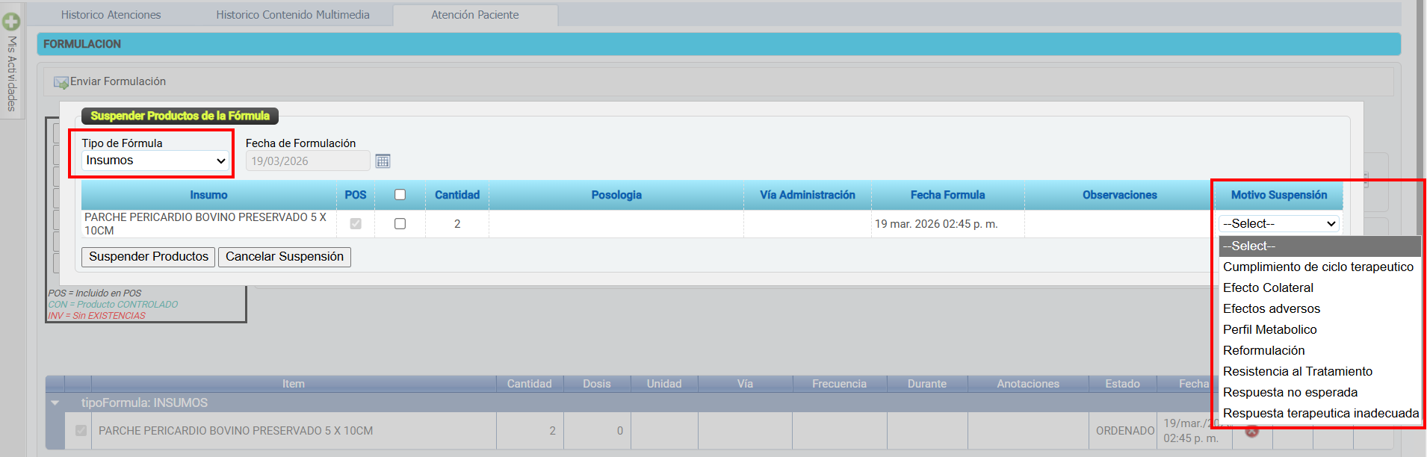
Task: Open the Mis Actividades side panel
Action: tap(11, 75)
